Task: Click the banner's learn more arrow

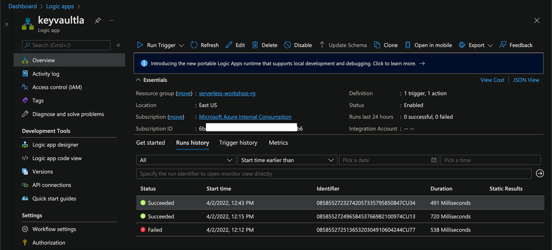Action: 422,63
